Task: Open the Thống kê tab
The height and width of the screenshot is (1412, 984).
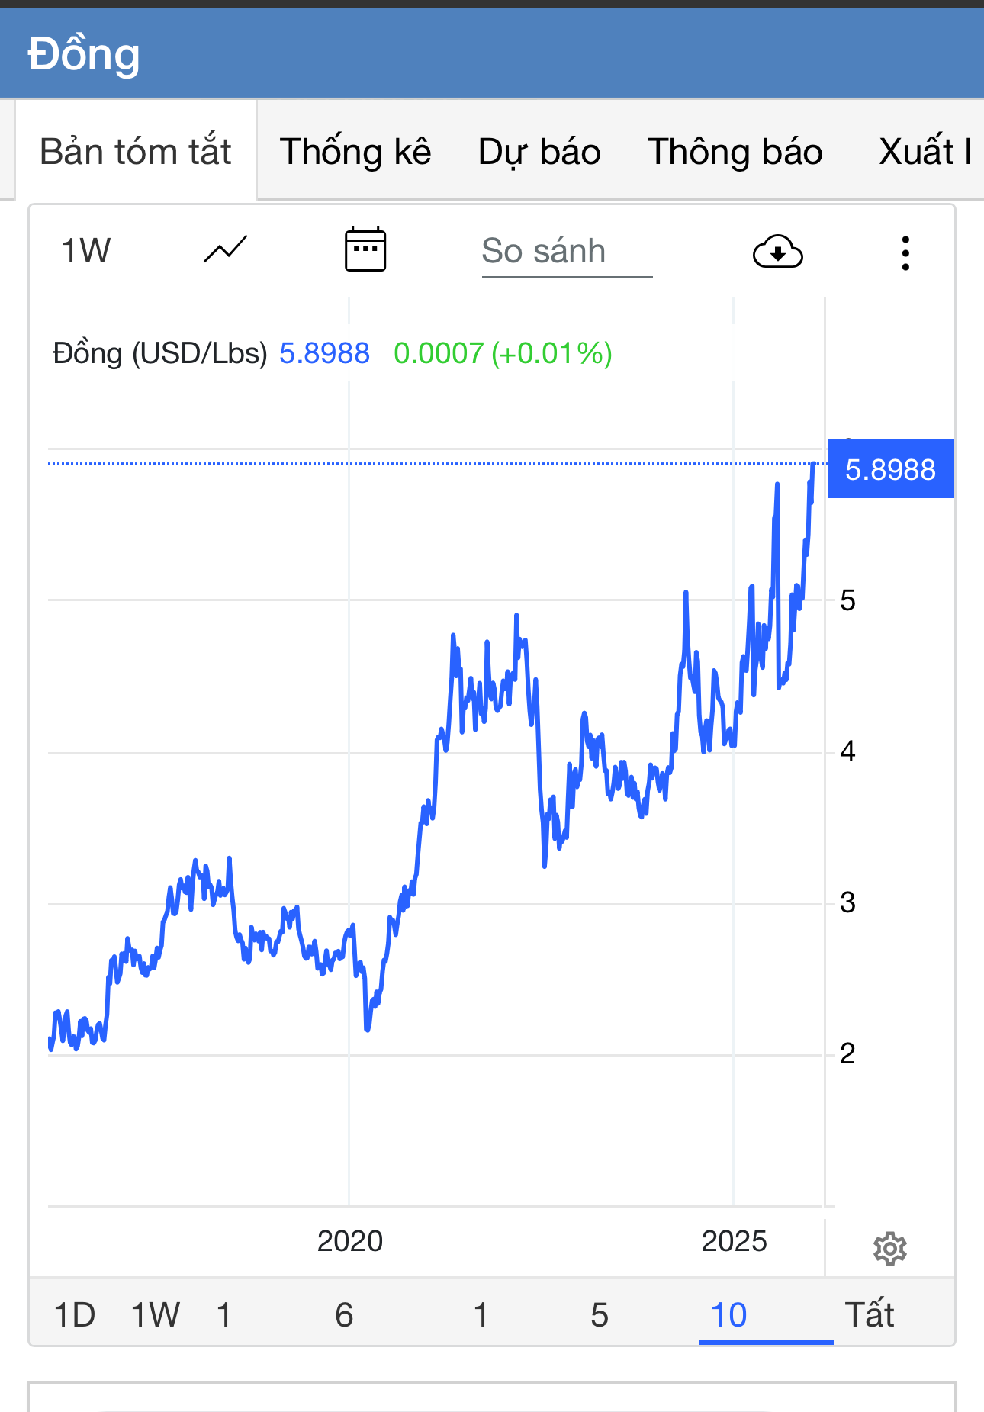Action: 355,151
